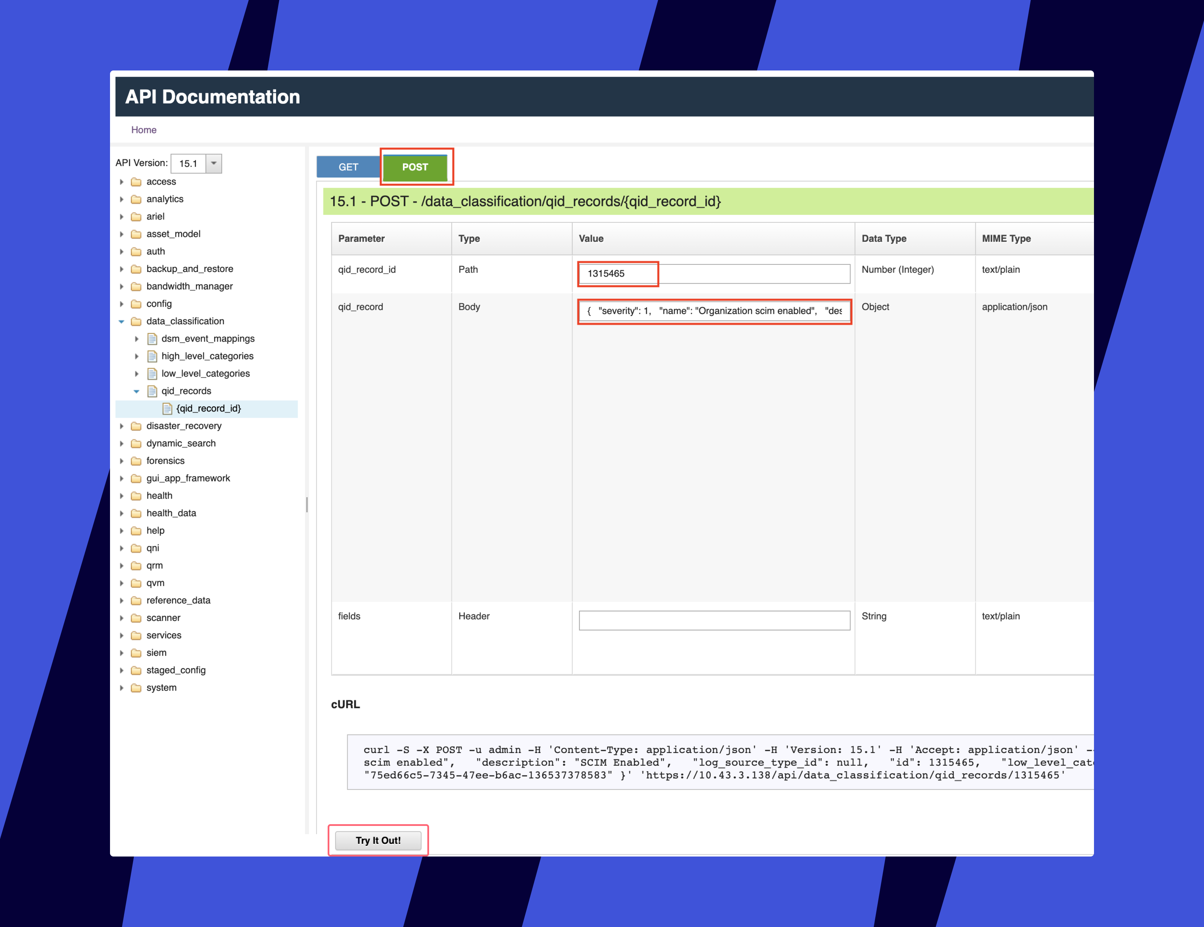Click the cURL section heading

tap(345, 704)
